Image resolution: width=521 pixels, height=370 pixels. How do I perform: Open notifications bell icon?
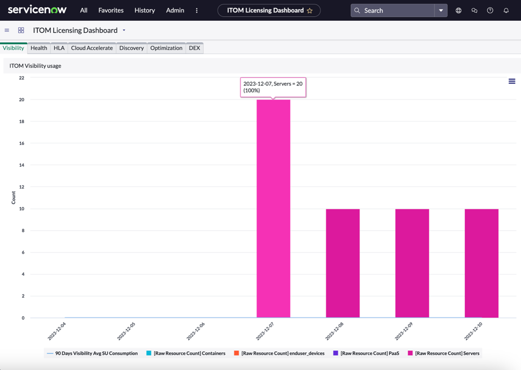[506, 10]
